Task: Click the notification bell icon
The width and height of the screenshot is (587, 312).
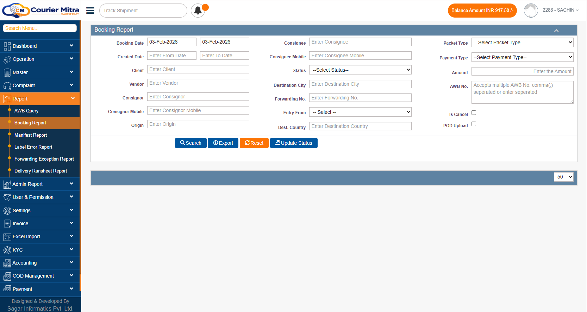Action: [x=198, y=11]
